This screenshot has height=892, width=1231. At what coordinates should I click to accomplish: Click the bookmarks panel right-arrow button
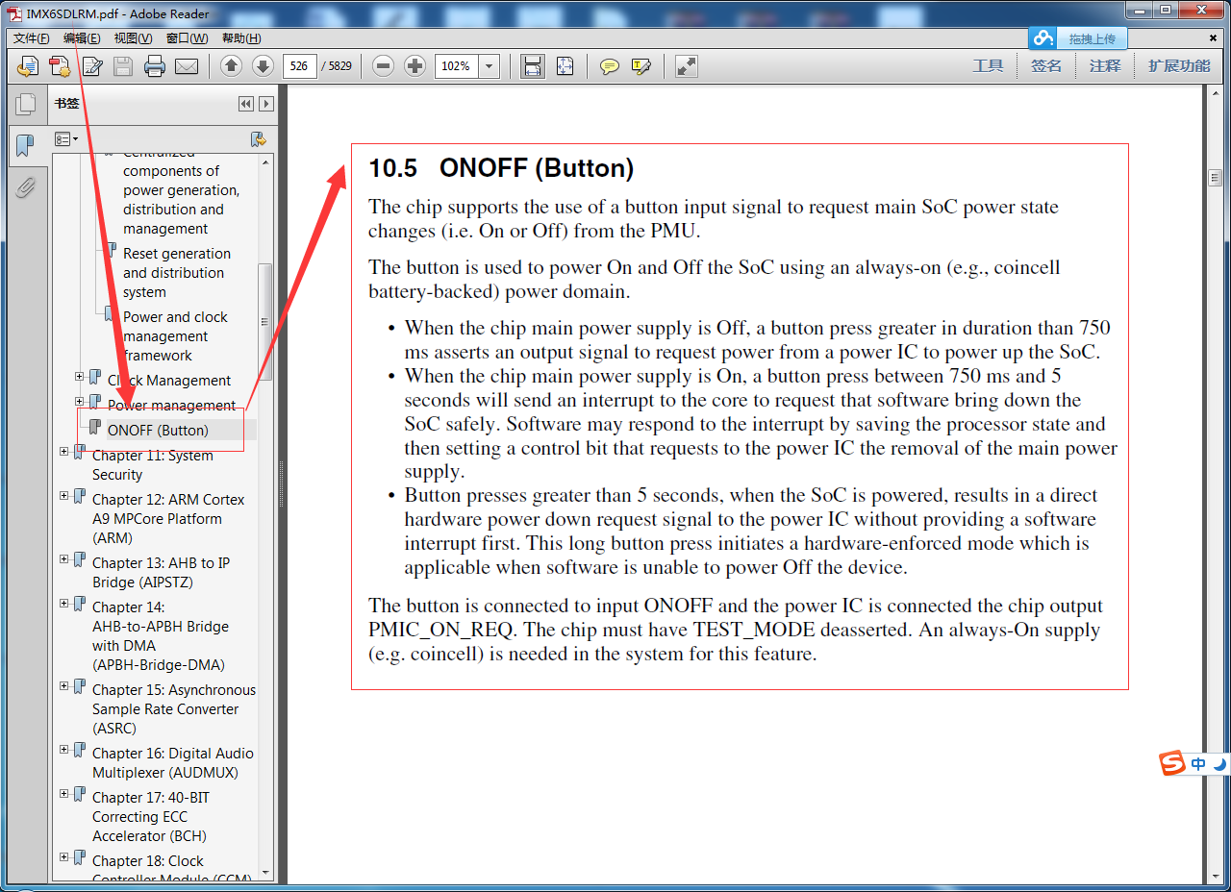[x=266, y=104]
